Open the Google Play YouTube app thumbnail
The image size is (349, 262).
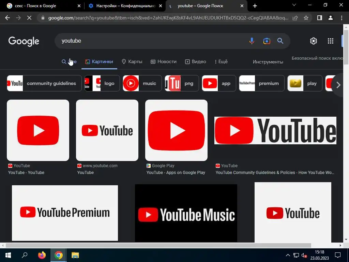coord(176,130)
